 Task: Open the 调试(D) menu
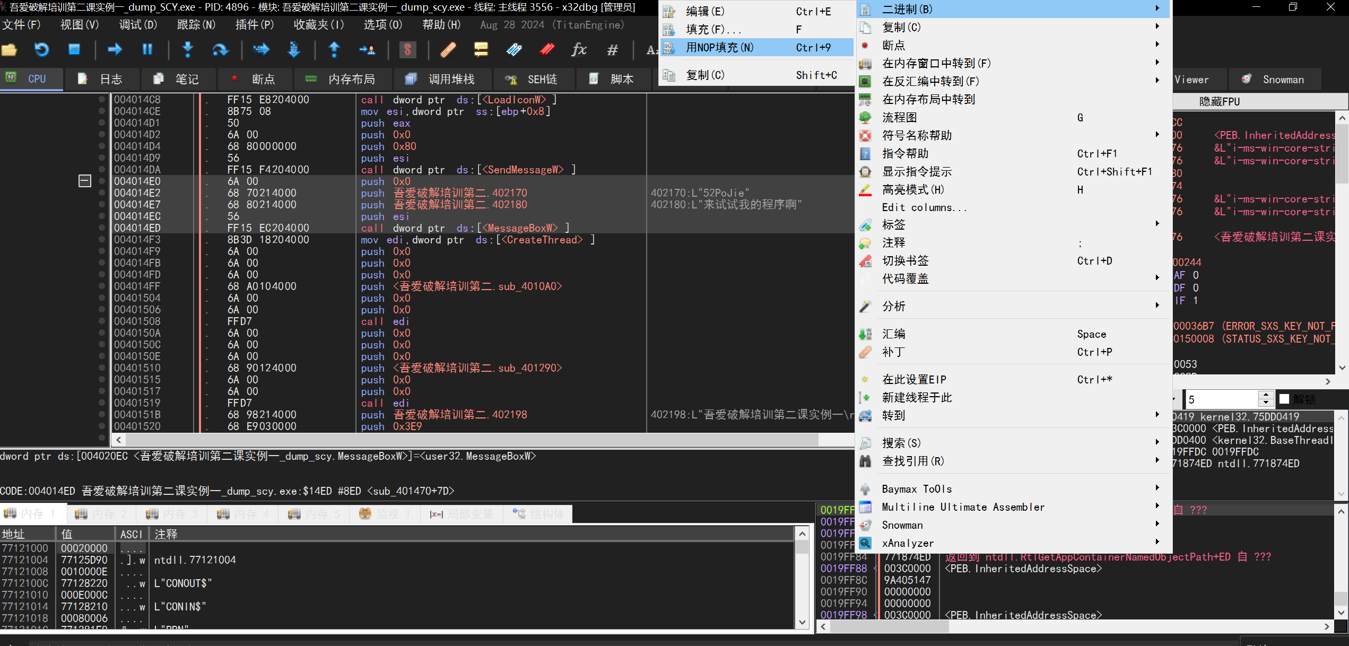138,24
